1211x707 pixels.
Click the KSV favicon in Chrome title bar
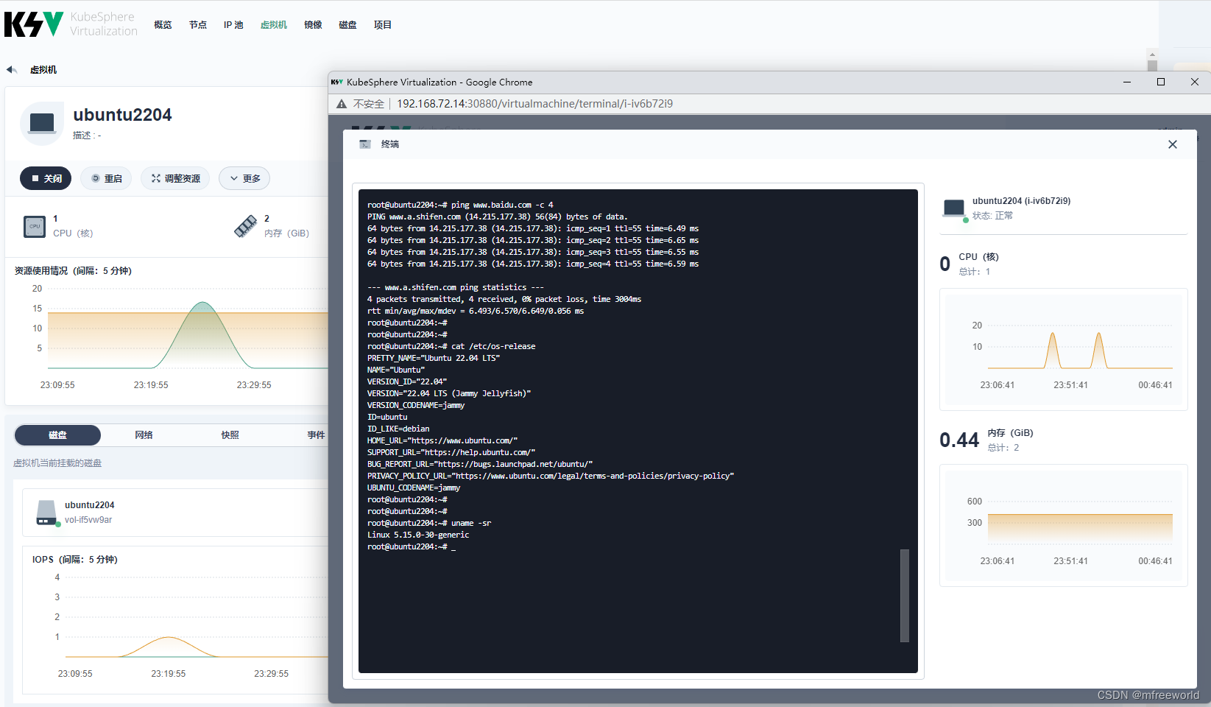337,82
